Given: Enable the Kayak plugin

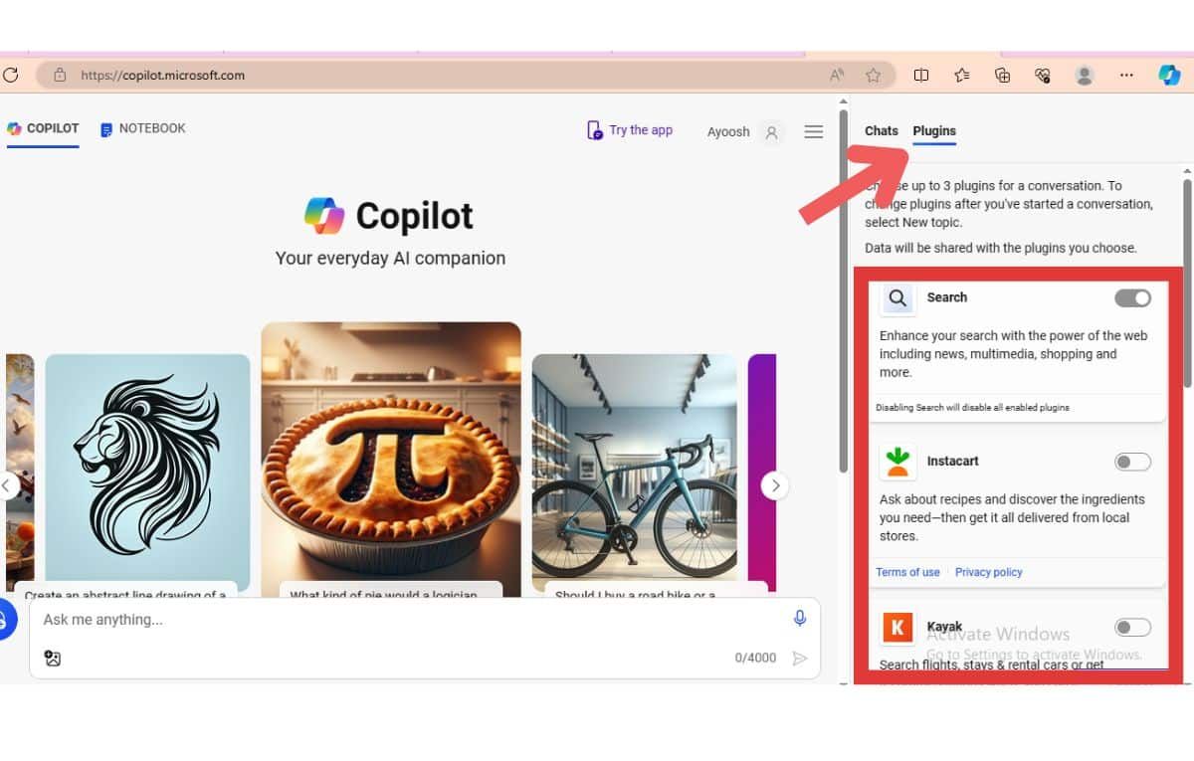Looking at the screenshot, I should pos(1132,627).
